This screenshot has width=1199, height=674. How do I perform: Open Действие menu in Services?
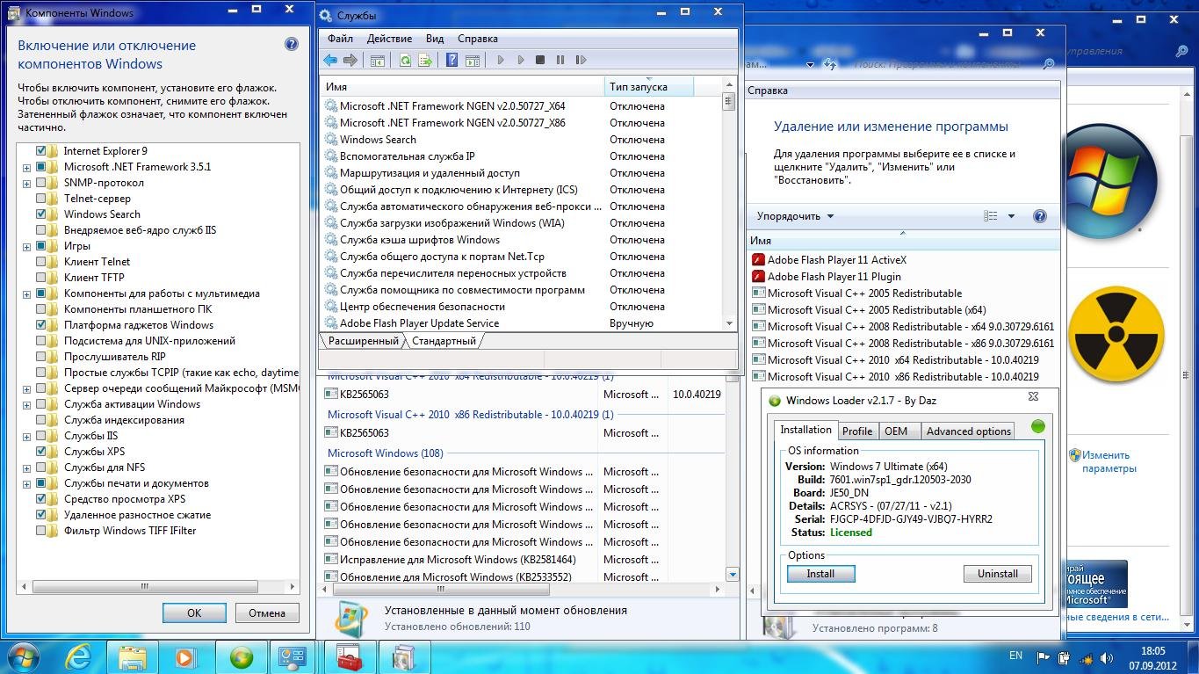(389, 39)
